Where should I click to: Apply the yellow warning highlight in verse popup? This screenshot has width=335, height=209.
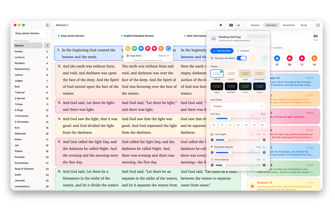tap(128, 48)
